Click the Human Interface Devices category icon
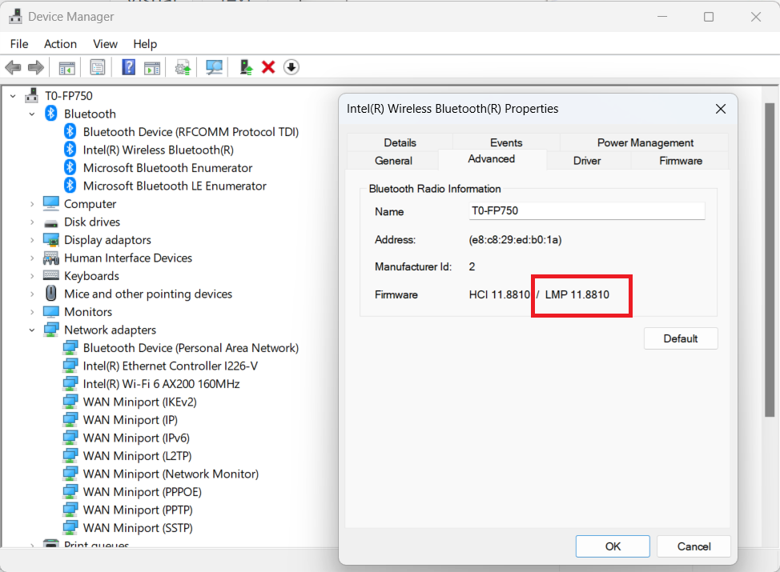Screen dimensions: 780x572 (x=50, y=258)
